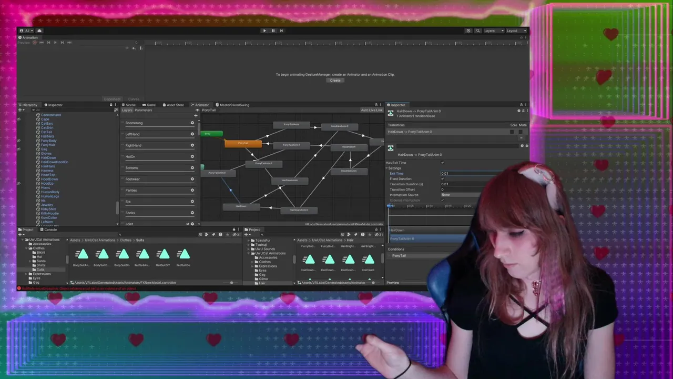Viewport: 673px width, 379px height.
Task: Switch to Parameters in Animator
Action: point(143,110)
